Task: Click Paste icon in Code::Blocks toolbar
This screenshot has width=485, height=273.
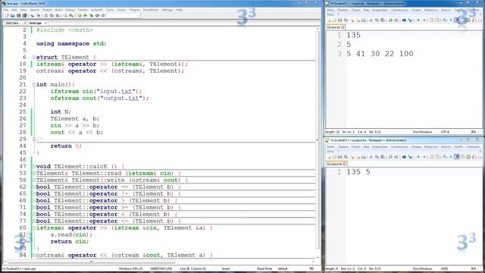Action: pos(58,15)
